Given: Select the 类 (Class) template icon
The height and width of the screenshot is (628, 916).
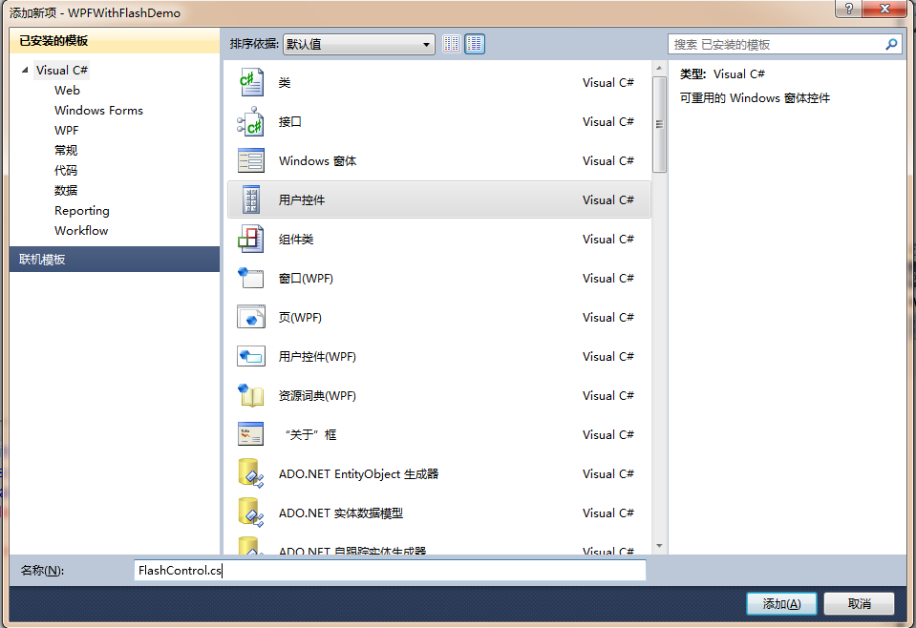Looking at the screenshot, I should click(x=251, y=82).
